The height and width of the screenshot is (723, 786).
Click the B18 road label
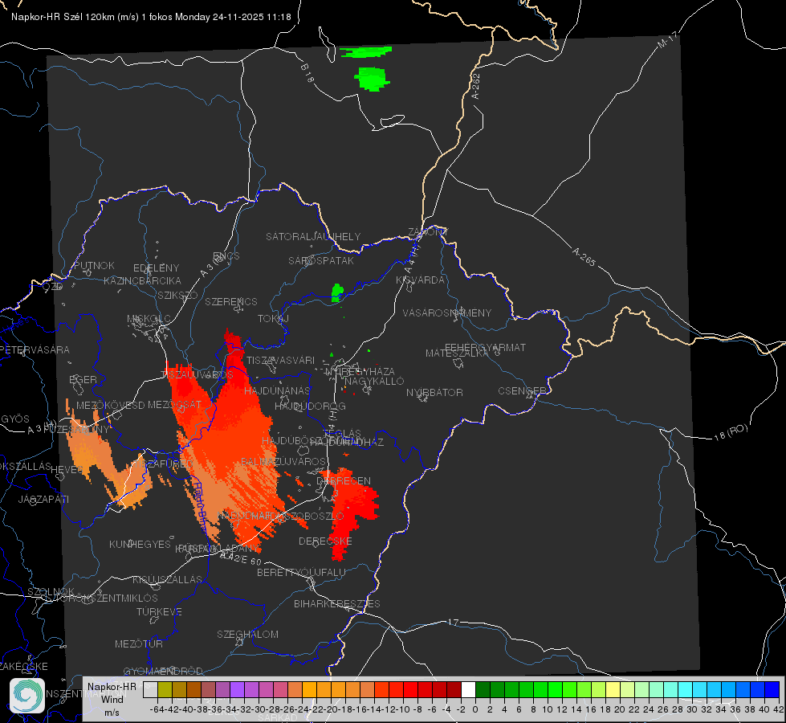tap(307, 73)
